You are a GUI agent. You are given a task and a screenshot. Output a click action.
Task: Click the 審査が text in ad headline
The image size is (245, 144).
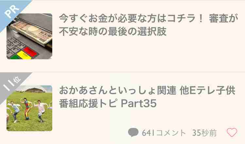pos(223,18)
